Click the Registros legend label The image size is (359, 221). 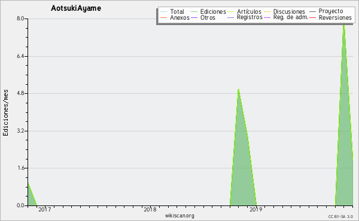pos(250,17)
